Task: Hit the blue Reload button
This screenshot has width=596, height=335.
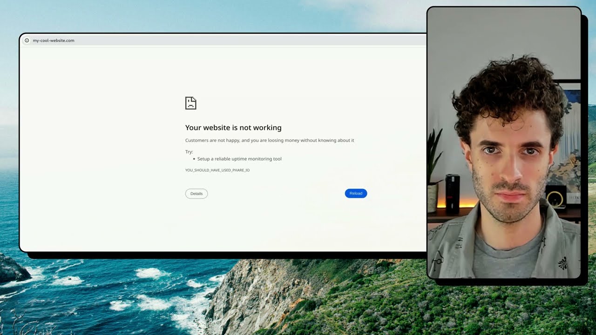Action: tap(356, 194)
